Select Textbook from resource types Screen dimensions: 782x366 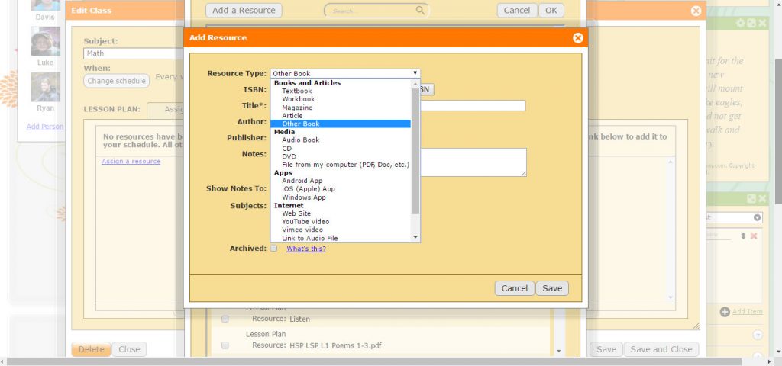point(296,91)
